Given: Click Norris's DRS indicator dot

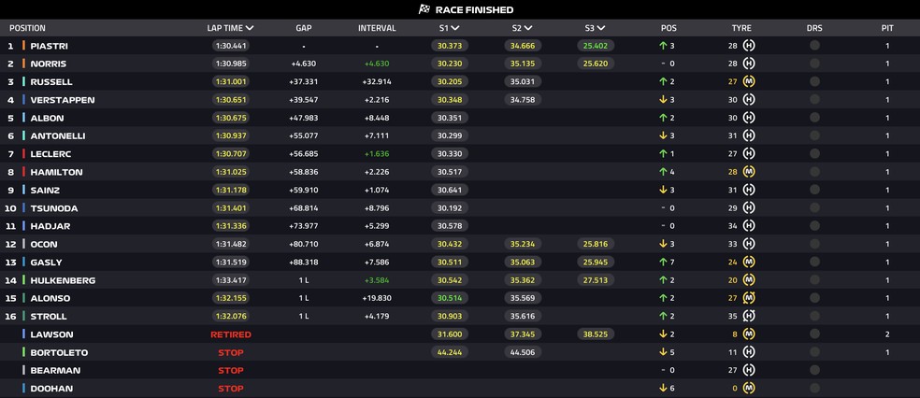Looking at the screenshot, I should pyautogui.click(x=814, y=64).
